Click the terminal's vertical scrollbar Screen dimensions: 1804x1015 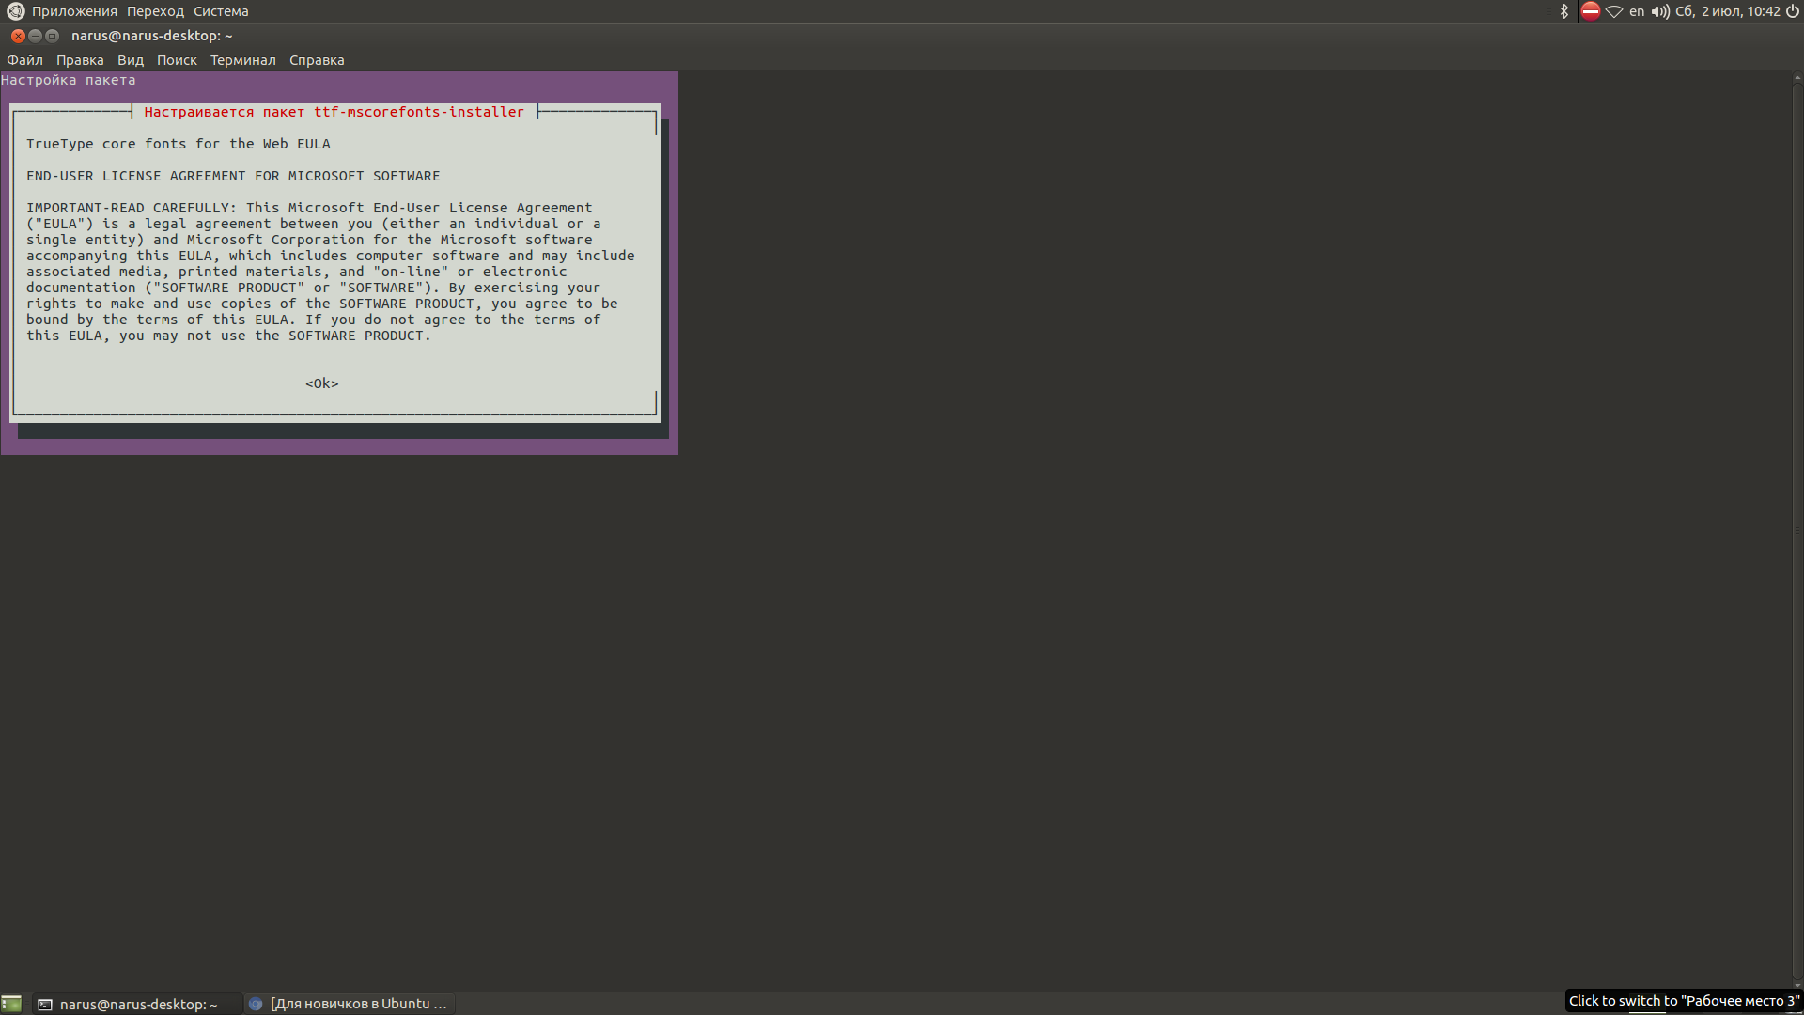pyautogui.click(x=1797, y=531)
